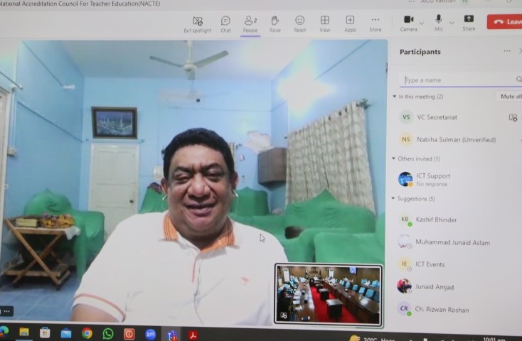
Task: Click the KB avatar
Action: (x=405, y=220)
